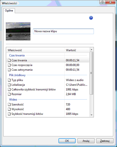
Task: Click the clip name text field
Action: click(63, 31)
